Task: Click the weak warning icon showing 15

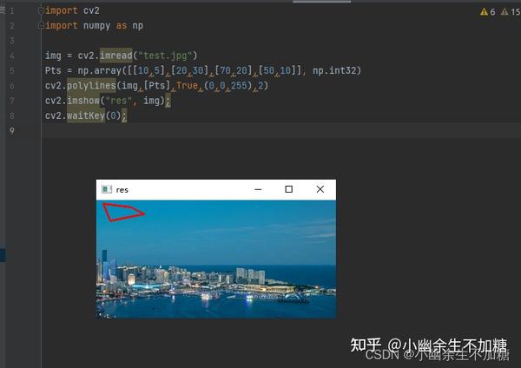Action: pyautogui.click(x=505, y=12)
